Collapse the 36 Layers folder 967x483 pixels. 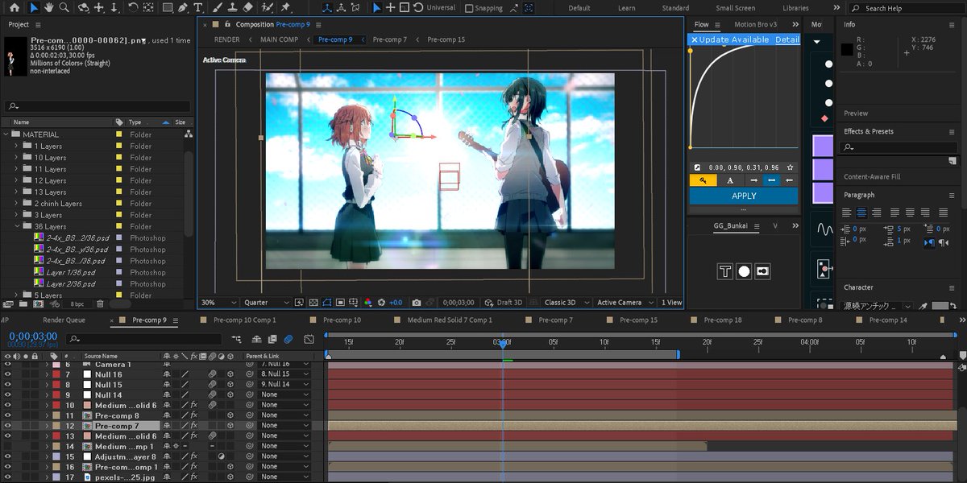[16, 227]
